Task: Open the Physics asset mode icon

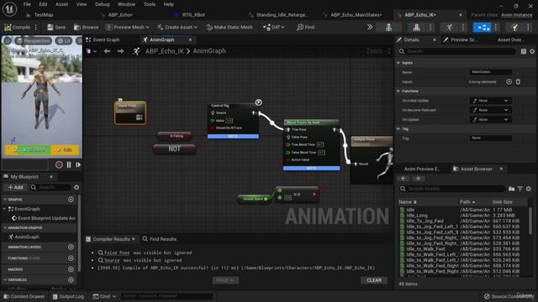Action: pos(514,28)
